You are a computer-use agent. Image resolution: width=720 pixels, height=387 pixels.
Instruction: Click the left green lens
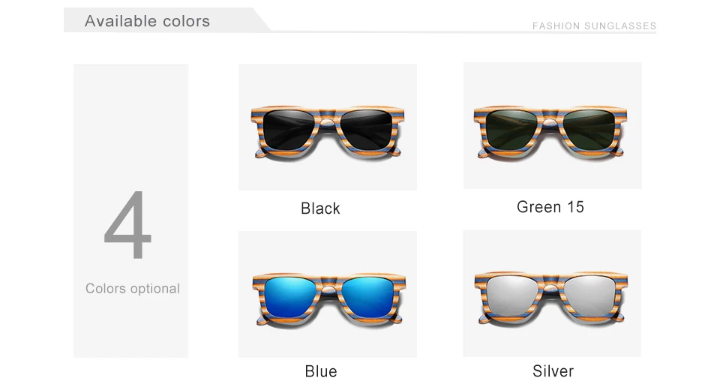tap(511, 128)
